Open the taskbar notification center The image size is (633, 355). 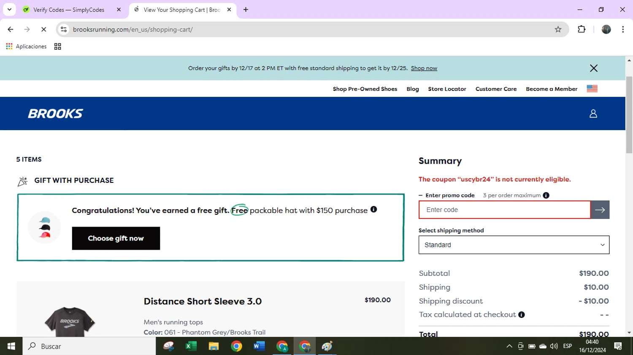click(618, 346)
